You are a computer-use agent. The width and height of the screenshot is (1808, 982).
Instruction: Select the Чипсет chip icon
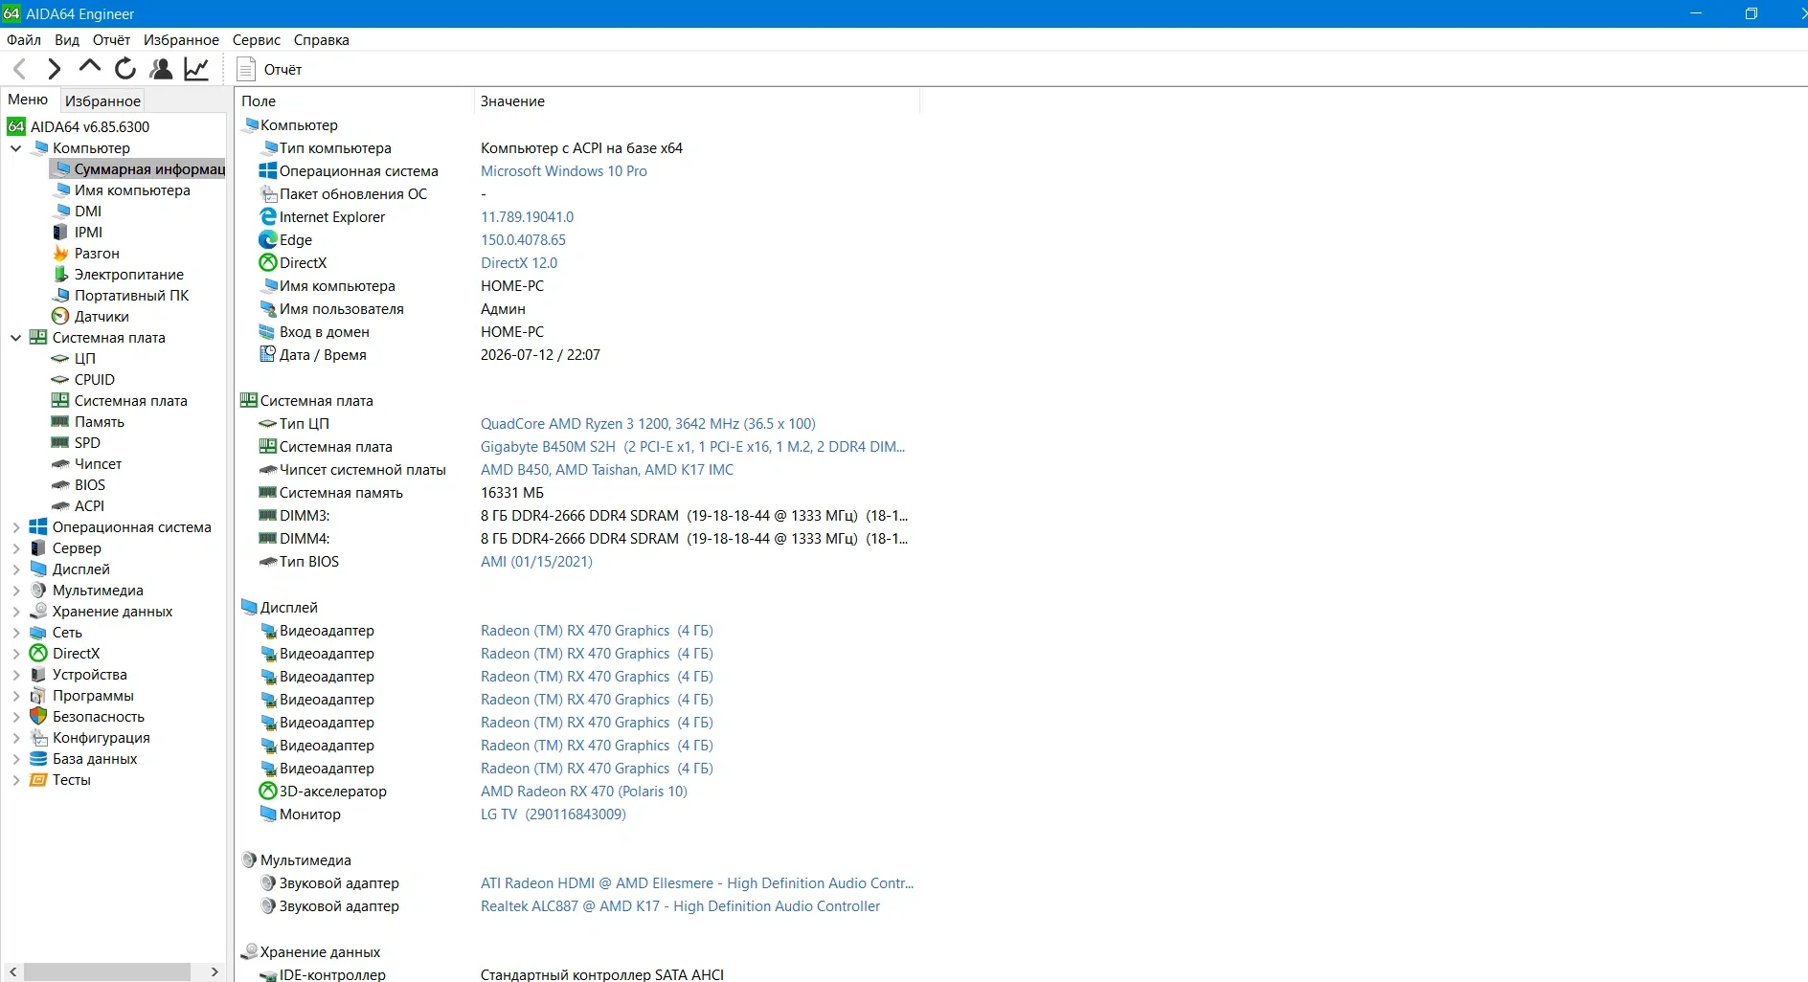[60, 464]
